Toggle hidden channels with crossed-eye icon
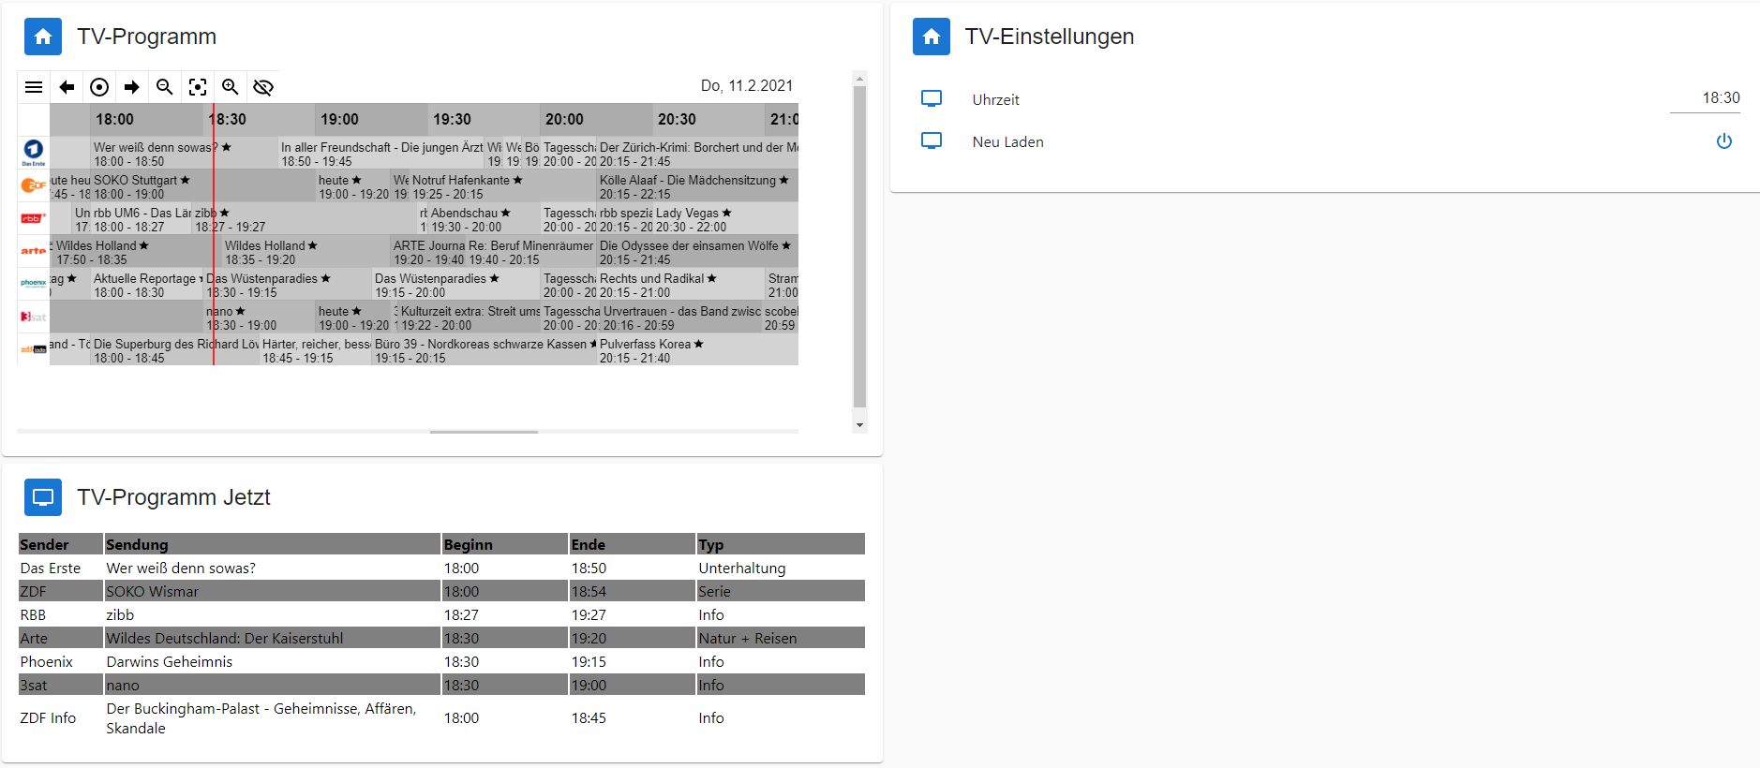Image resolution: width=1760 pixels, height=768 pixels. pos(263,87)
